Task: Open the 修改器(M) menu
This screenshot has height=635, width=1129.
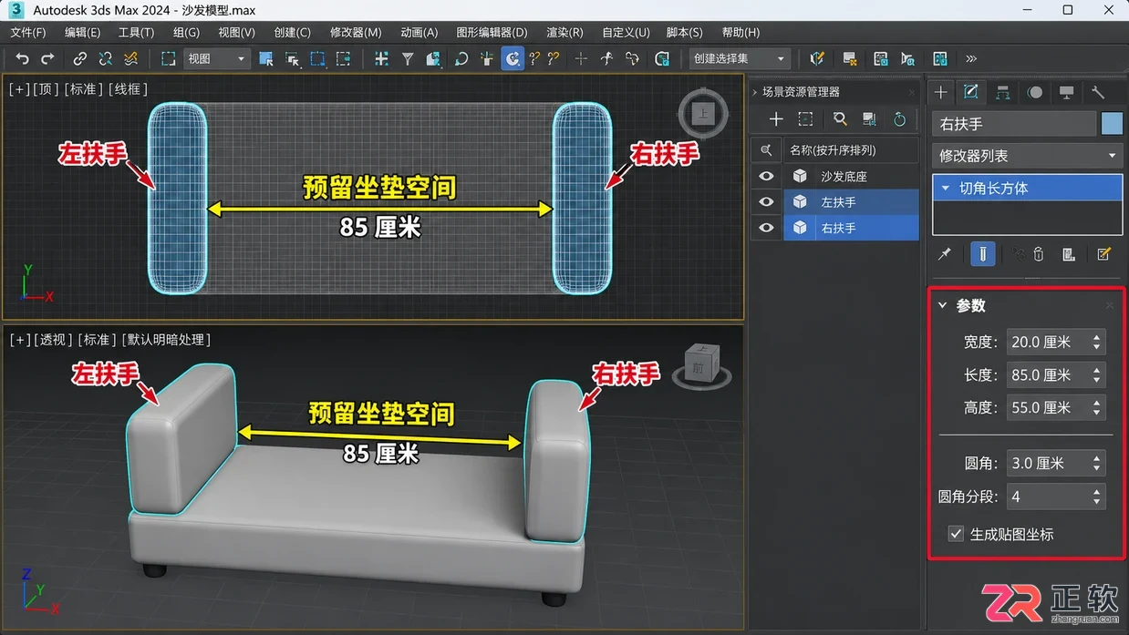Action: 356,32
